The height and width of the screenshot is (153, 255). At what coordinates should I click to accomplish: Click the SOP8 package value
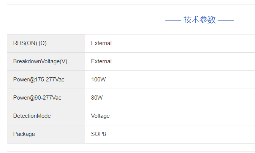(98, 134)
